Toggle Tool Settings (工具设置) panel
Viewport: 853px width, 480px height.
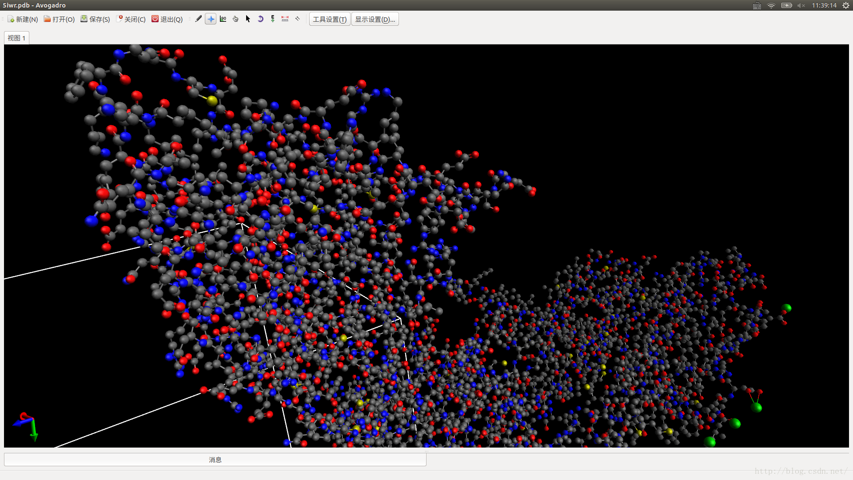coord(329,19)
